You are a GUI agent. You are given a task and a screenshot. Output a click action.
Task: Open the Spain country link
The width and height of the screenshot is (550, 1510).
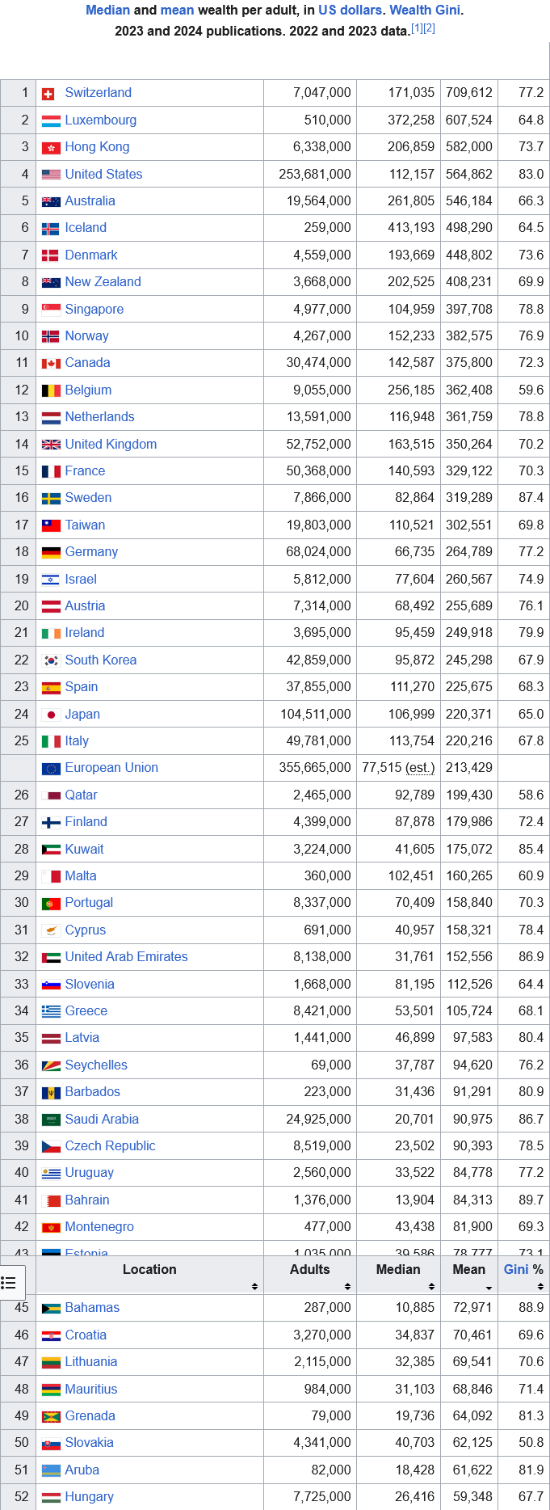[x=82, y=686]
